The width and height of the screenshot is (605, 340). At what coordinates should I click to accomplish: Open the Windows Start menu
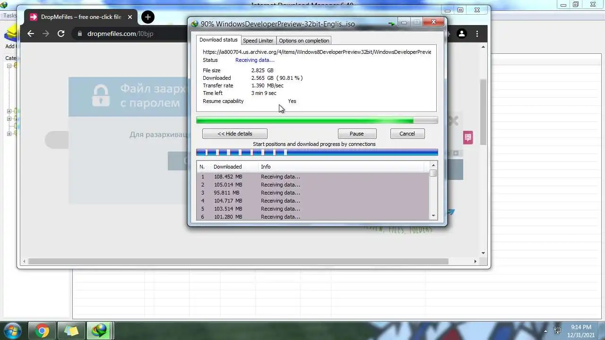12,331
